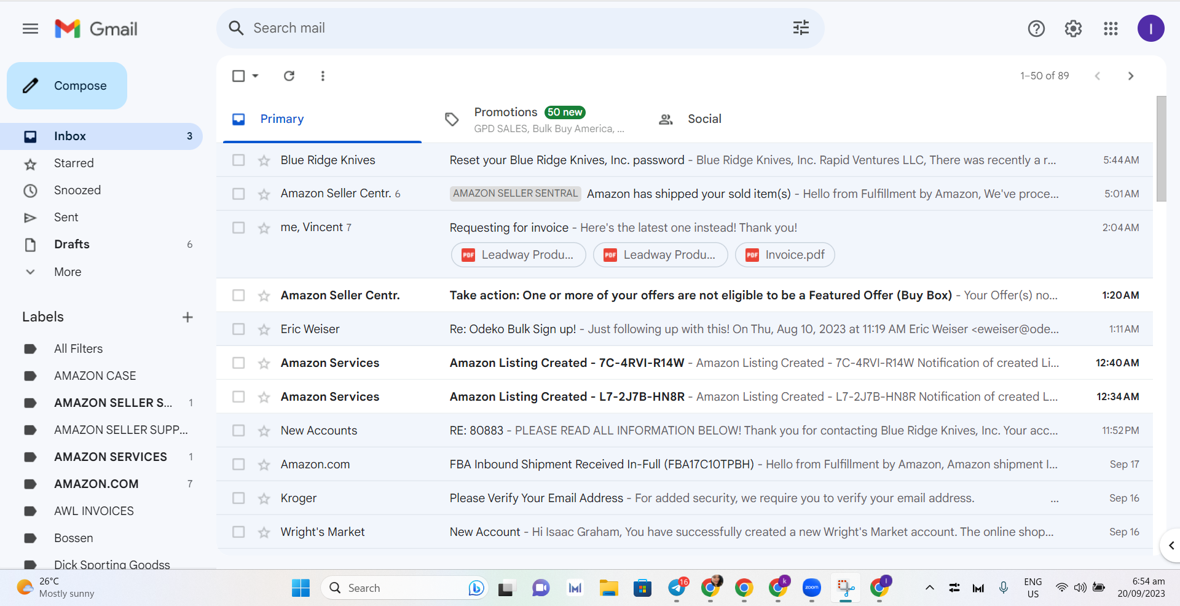Open Gmail Support help icon
1180x606 pixels.
pyautogui.click(x=1036, y=28)
